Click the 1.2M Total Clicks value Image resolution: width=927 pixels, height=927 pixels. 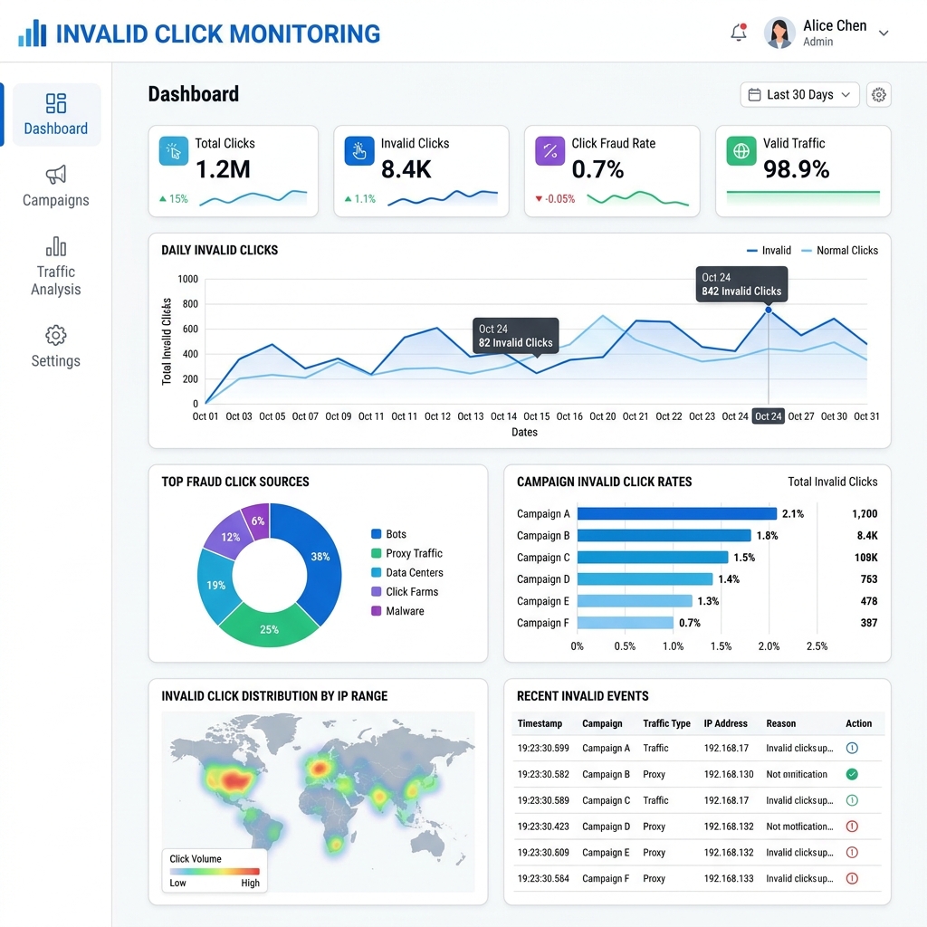(223, 169)
